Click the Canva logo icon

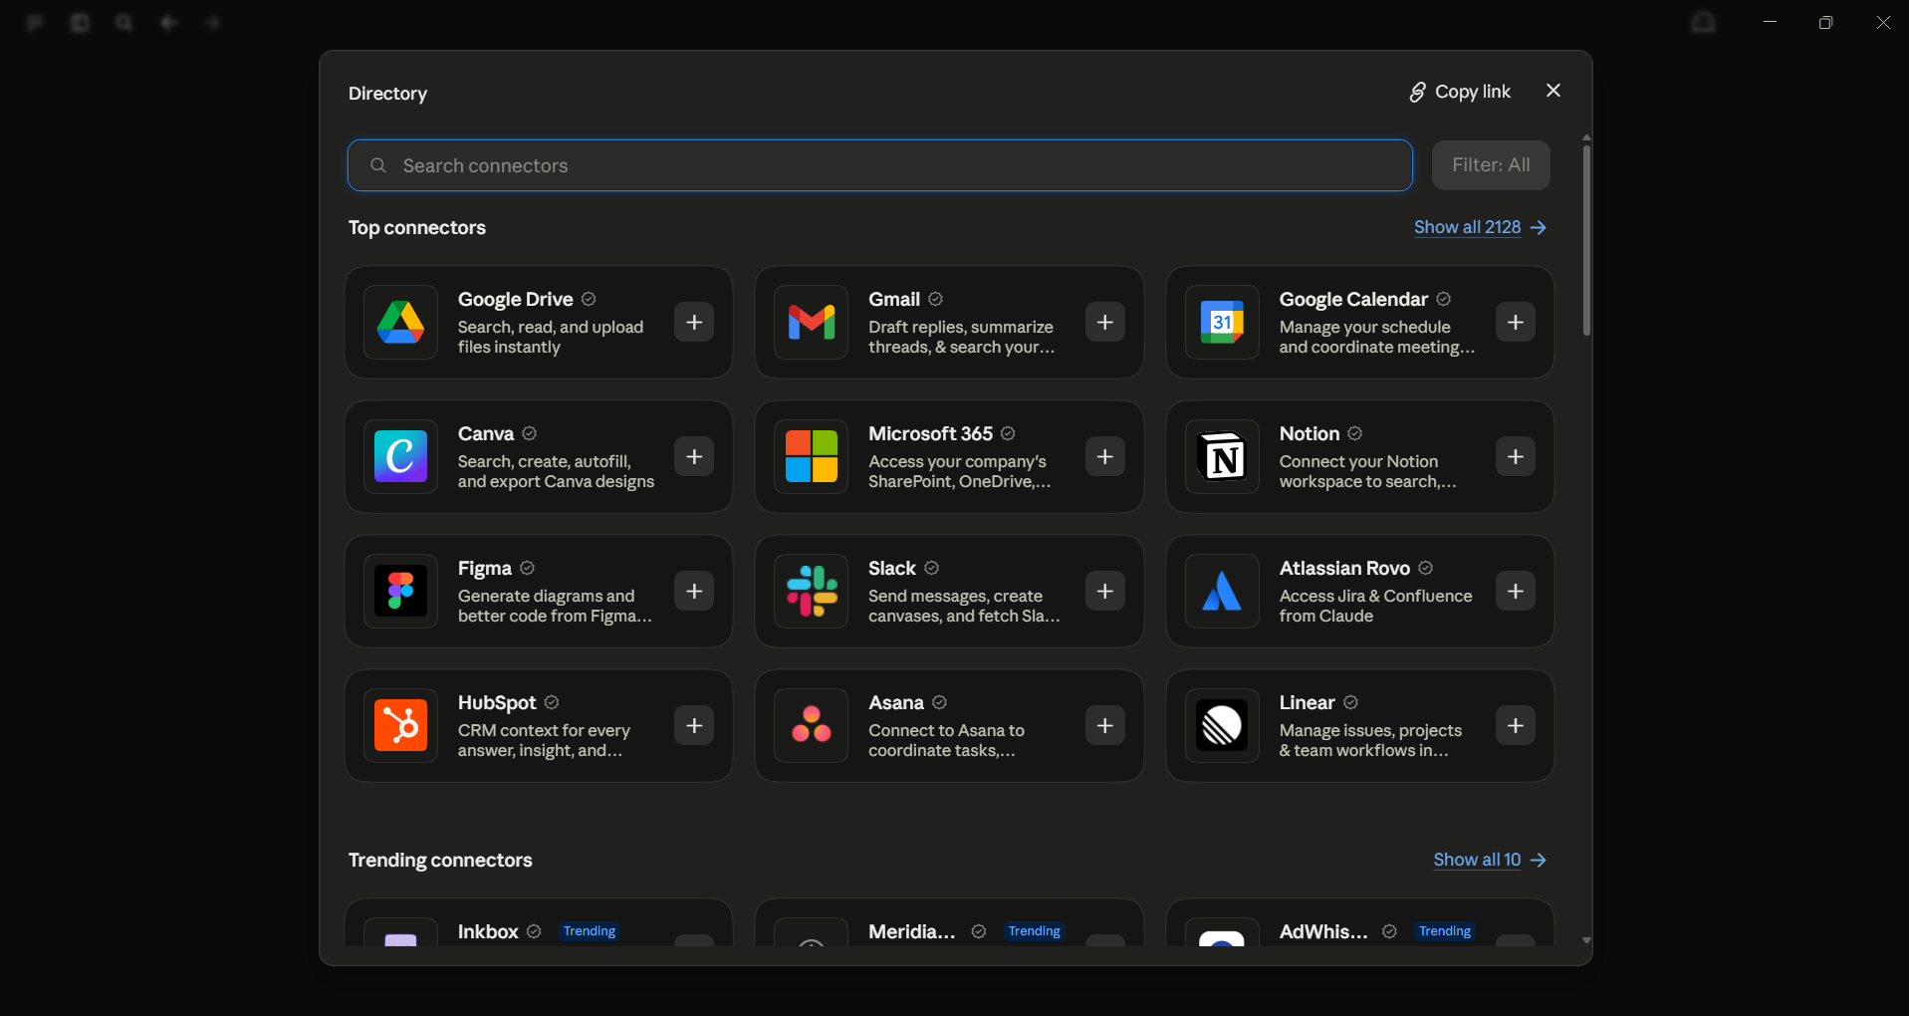(400, 456)
